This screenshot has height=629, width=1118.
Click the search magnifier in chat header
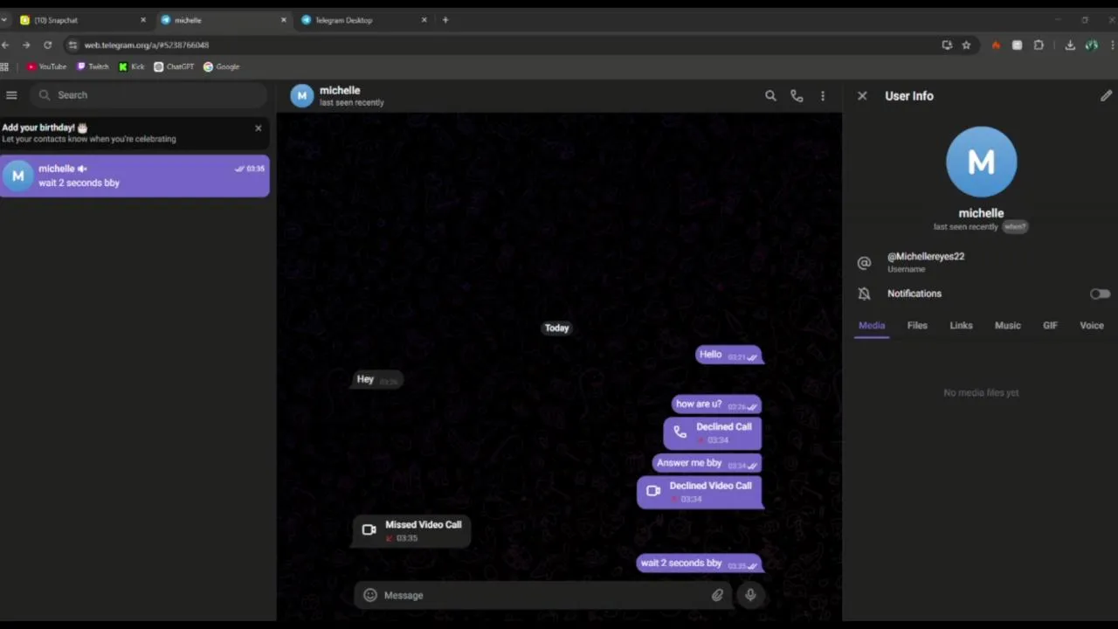[x=770, y=96]
